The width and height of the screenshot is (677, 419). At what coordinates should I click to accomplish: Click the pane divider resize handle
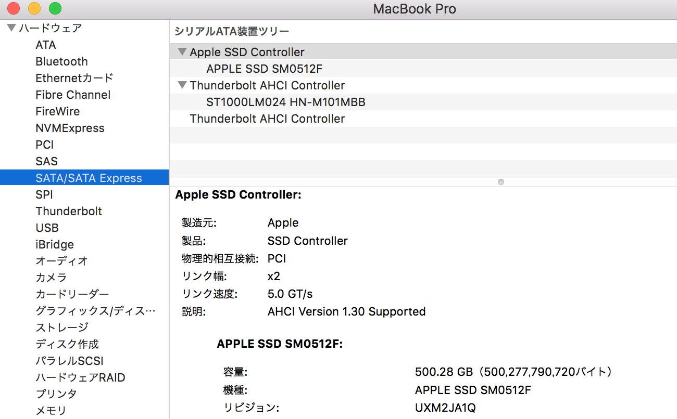pyautogui.click(x=501, y=182)
